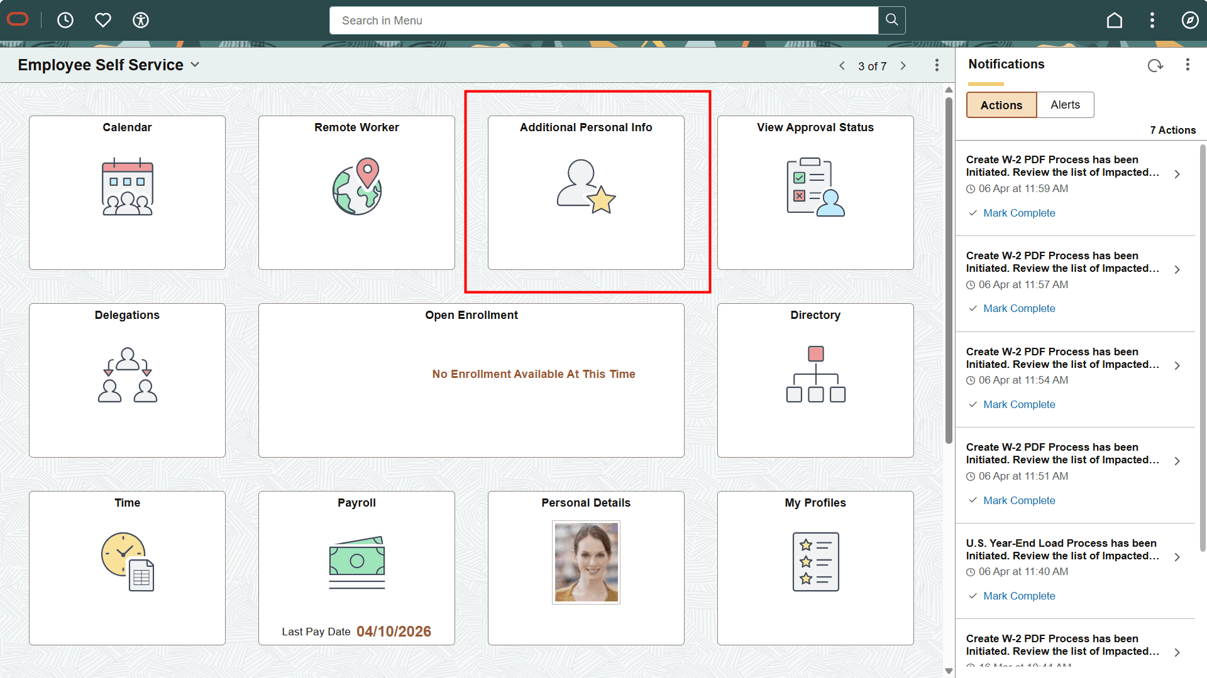This screenshot has height=678, width=1207.
Task: Go to Home via house icon
Action: 1115,20
